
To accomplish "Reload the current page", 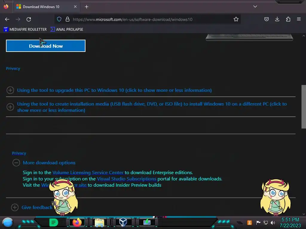I will [29, 19].
